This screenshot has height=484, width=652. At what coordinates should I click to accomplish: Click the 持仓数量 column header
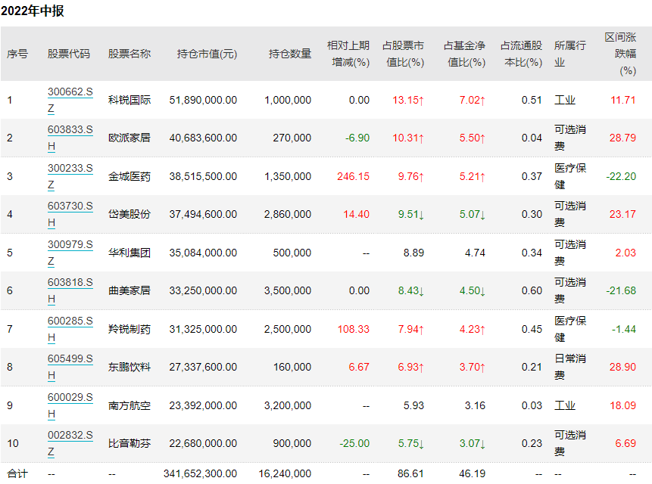290,54
